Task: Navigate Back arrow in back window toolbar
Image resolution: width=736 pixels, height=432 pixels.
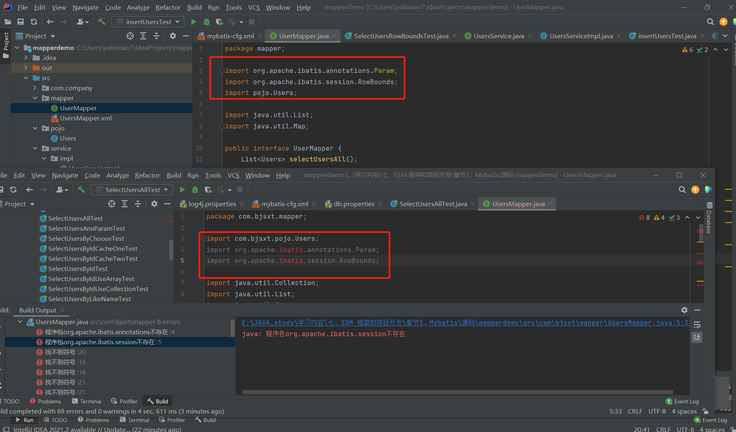Action: pos(50,22)
